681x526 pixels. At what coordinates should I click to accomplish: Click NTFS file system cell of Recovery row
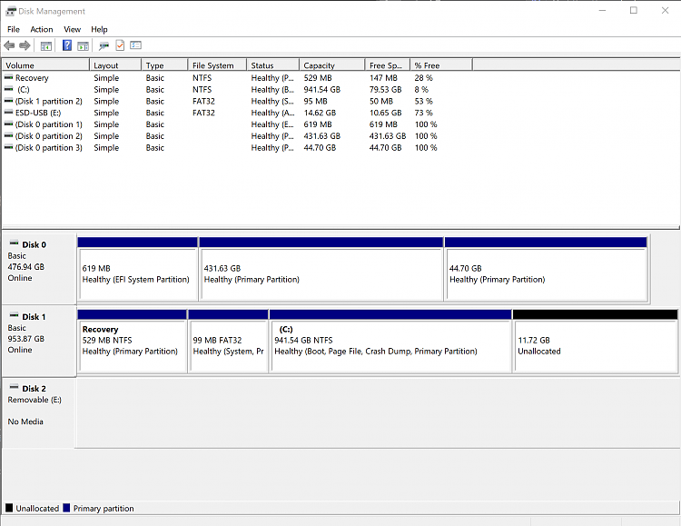pos(202,78)
